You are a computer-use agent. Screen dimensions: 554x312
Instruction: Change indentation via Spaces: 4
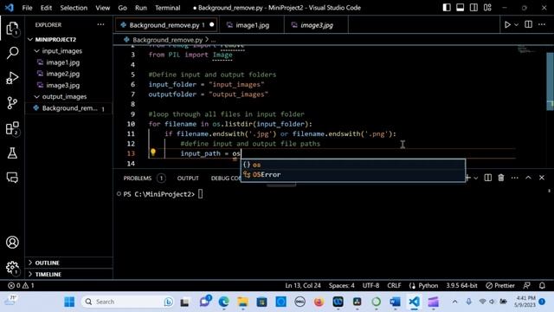pyautogui.click(x=341, y=285)
